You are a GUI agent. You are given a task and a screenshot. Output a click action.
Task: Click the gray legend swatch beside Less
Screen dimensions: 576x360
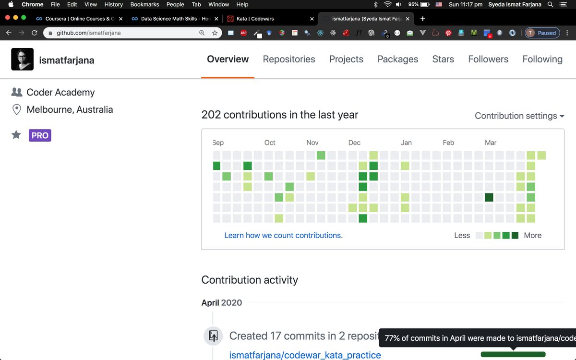pyautogui.click(x=479, y=235)
